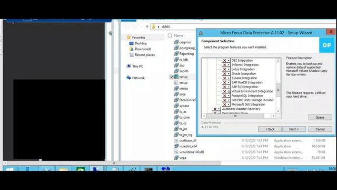Viewport: 337px width, 190px height.
Task: Click the feature tree scroll down arrow
Action: click(x=278, y=111)
